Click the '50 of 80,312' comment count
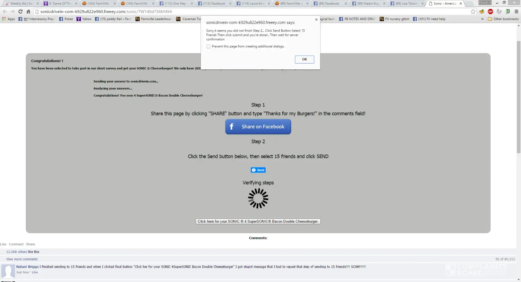 505,259
